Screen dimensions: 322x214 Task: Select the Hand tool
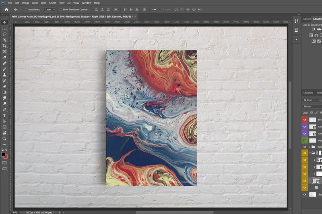point(4,133)
